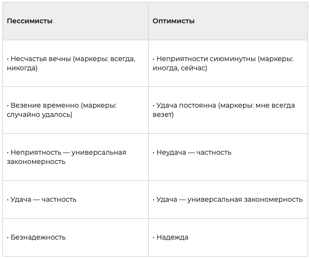This screenshot has height=259, width=310.
Task: Select the Безнадежность cell
Action: [x=38, y=237]
